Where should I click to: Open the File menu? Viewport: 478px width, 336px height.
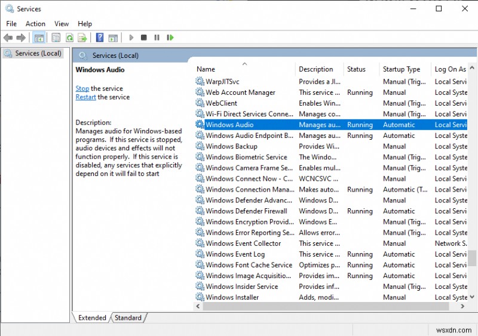point(11,24)
